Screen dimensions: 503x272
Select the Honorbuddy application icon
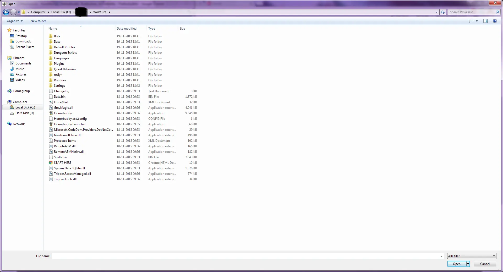[x=51, y=113]
